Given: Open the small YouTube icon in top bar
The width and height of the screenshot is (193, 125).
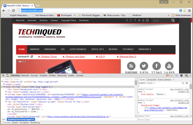Looking at the screenshot, I should (143, 20).
